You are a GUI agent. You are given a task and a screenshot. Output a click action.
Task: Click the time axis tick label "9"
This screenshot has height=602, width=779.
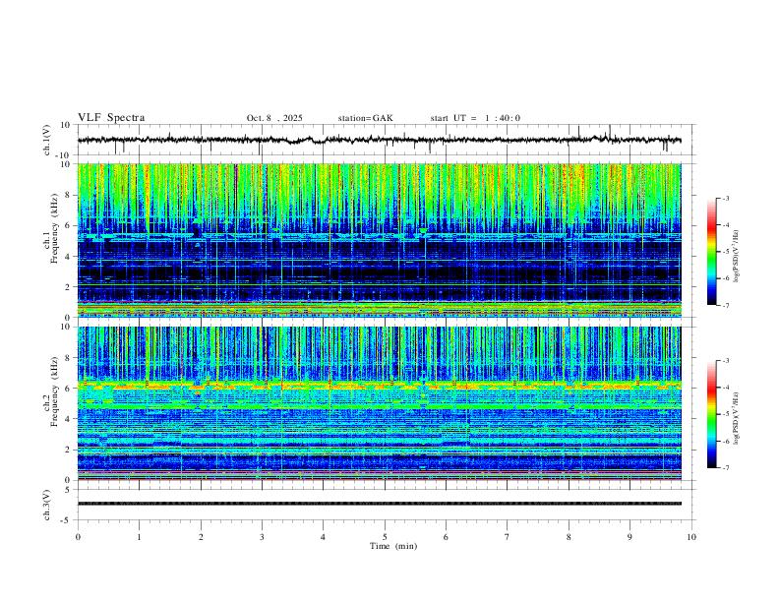[629, 537]
